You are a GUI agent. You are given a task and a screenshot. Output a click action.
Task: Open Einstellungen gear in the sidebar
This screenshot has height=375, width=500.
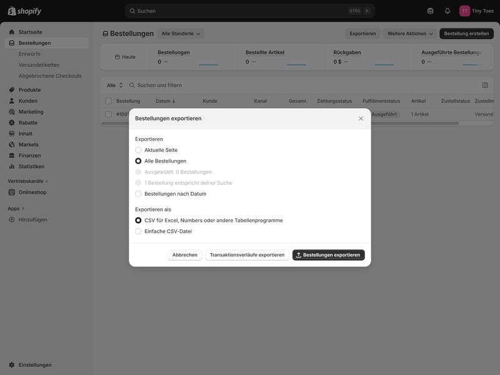coord(12,365)
